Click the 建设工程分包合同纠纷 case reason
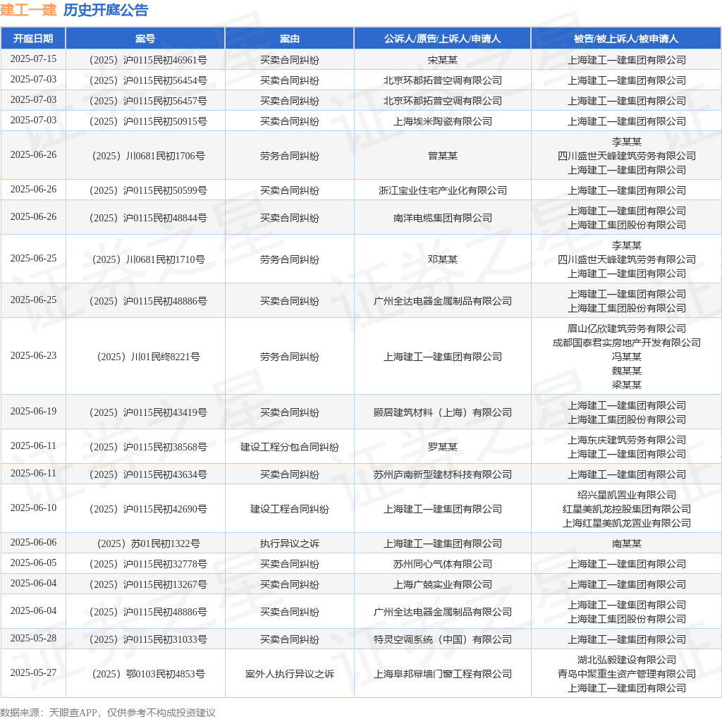Viewport: 722px width, 719px height. (289, 448)
